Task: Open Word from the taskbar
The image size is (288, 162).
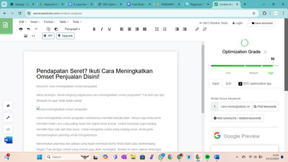Action: coord(217,157)
